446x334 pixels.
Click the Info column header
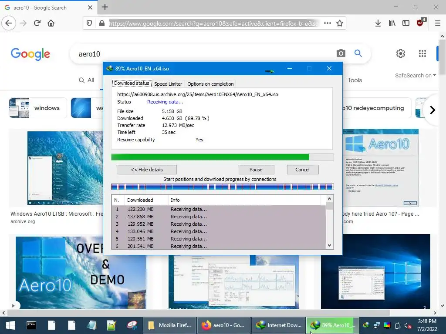click(x=245, y=200)
